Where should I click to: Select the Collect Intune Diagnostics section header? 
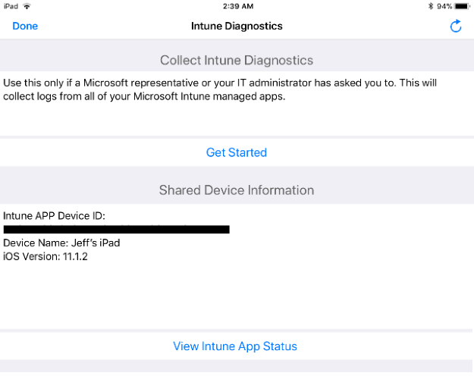click(237, 60)
